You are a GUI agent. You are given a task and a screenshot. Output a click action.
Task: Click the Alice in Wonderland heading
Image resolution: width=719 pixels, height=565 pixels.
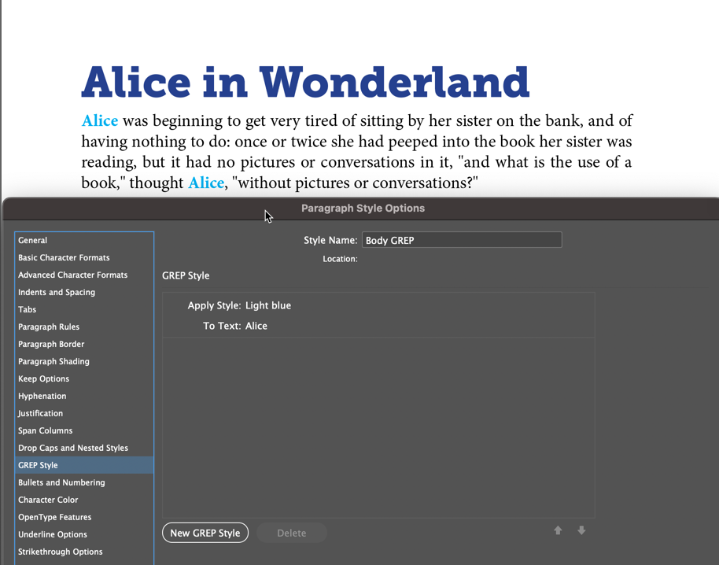pos(305,83)
